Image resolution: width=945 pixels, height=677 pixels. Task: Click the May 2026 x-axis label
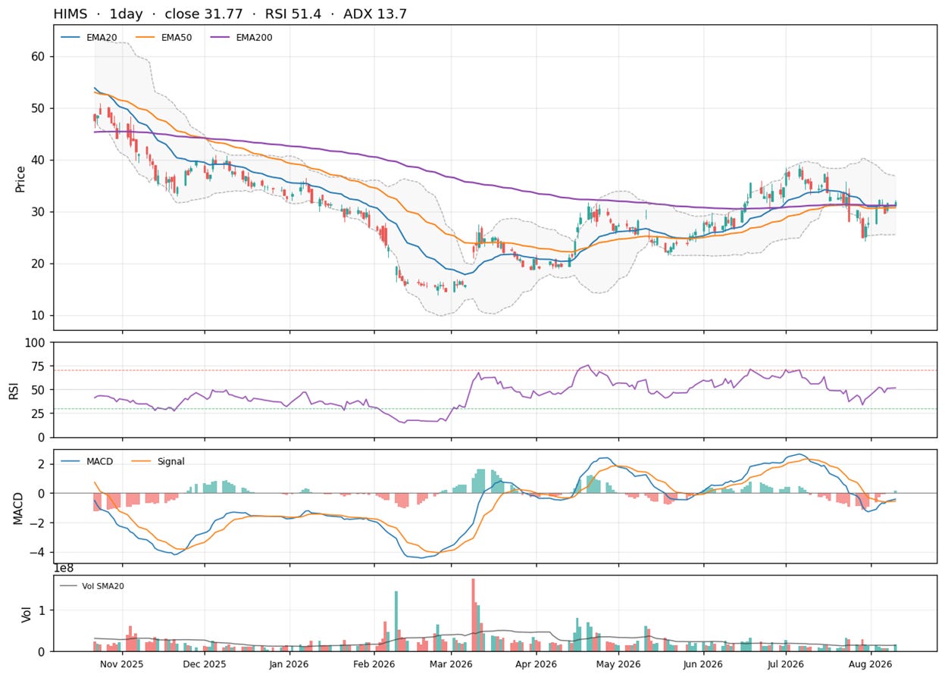pos(618,664)
